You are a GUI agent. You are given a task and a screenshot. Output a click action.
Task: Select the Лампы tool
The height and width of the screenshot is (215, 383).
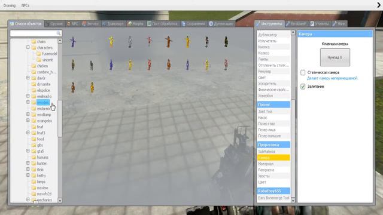(x=273, y=59)
